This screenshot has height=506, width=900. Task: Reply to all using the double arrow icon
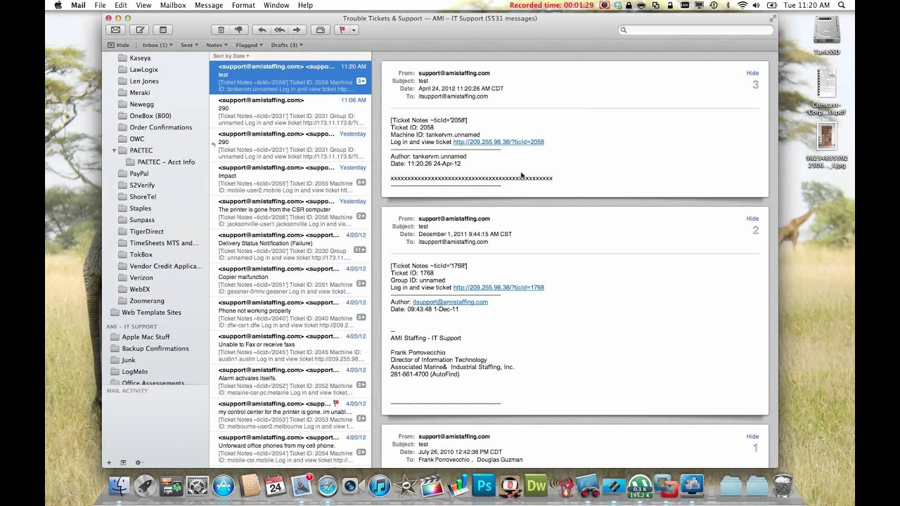[279, 30]
